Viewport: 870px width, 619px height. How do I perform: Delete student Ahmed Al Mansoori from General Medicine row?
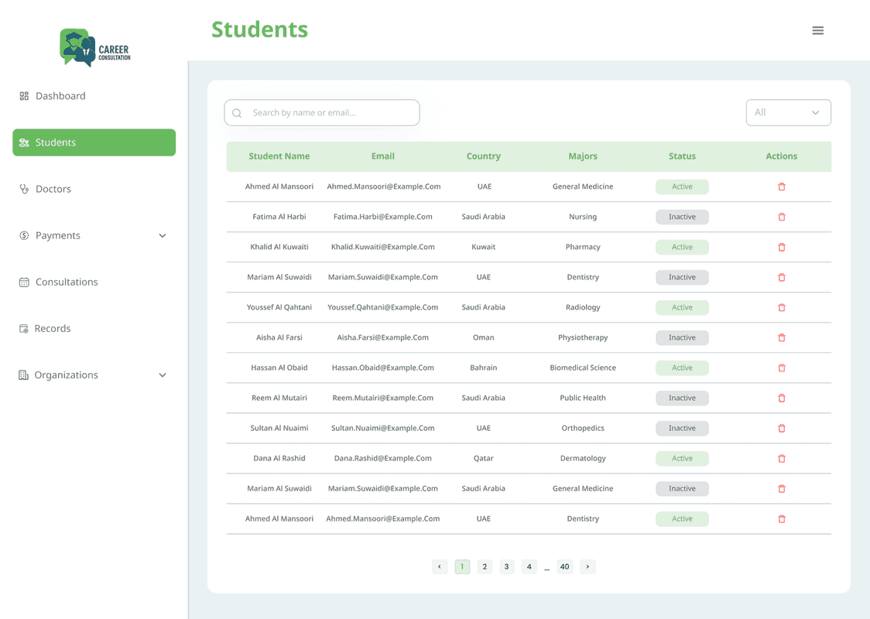(x=781, y=186)
